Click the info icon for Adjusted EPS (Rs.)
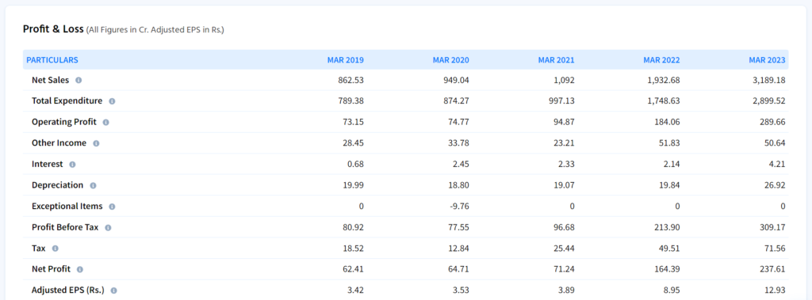This screenshot has width=812, height=300. (x=114, y=291)
